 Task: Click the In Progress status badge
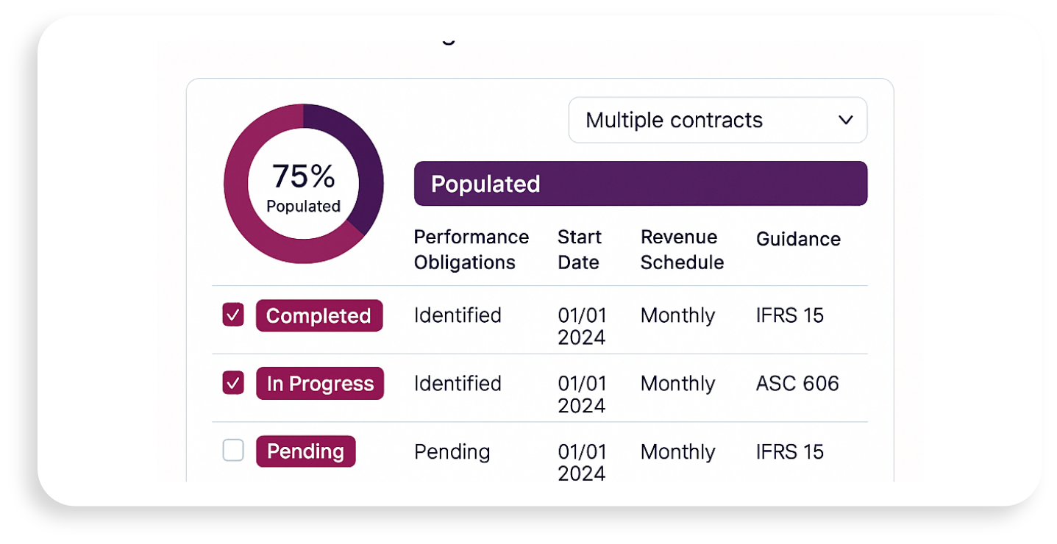[x=320, y=383]
